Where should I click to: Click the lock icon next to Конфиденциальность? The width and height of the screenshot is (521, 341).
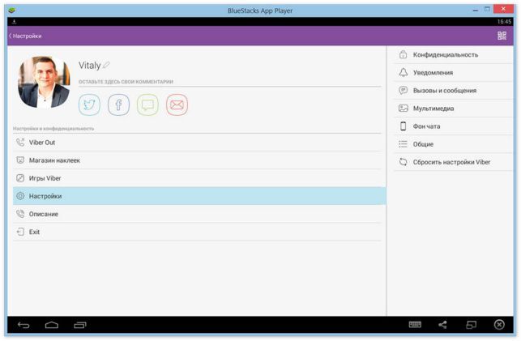click(x=403, y=54)
